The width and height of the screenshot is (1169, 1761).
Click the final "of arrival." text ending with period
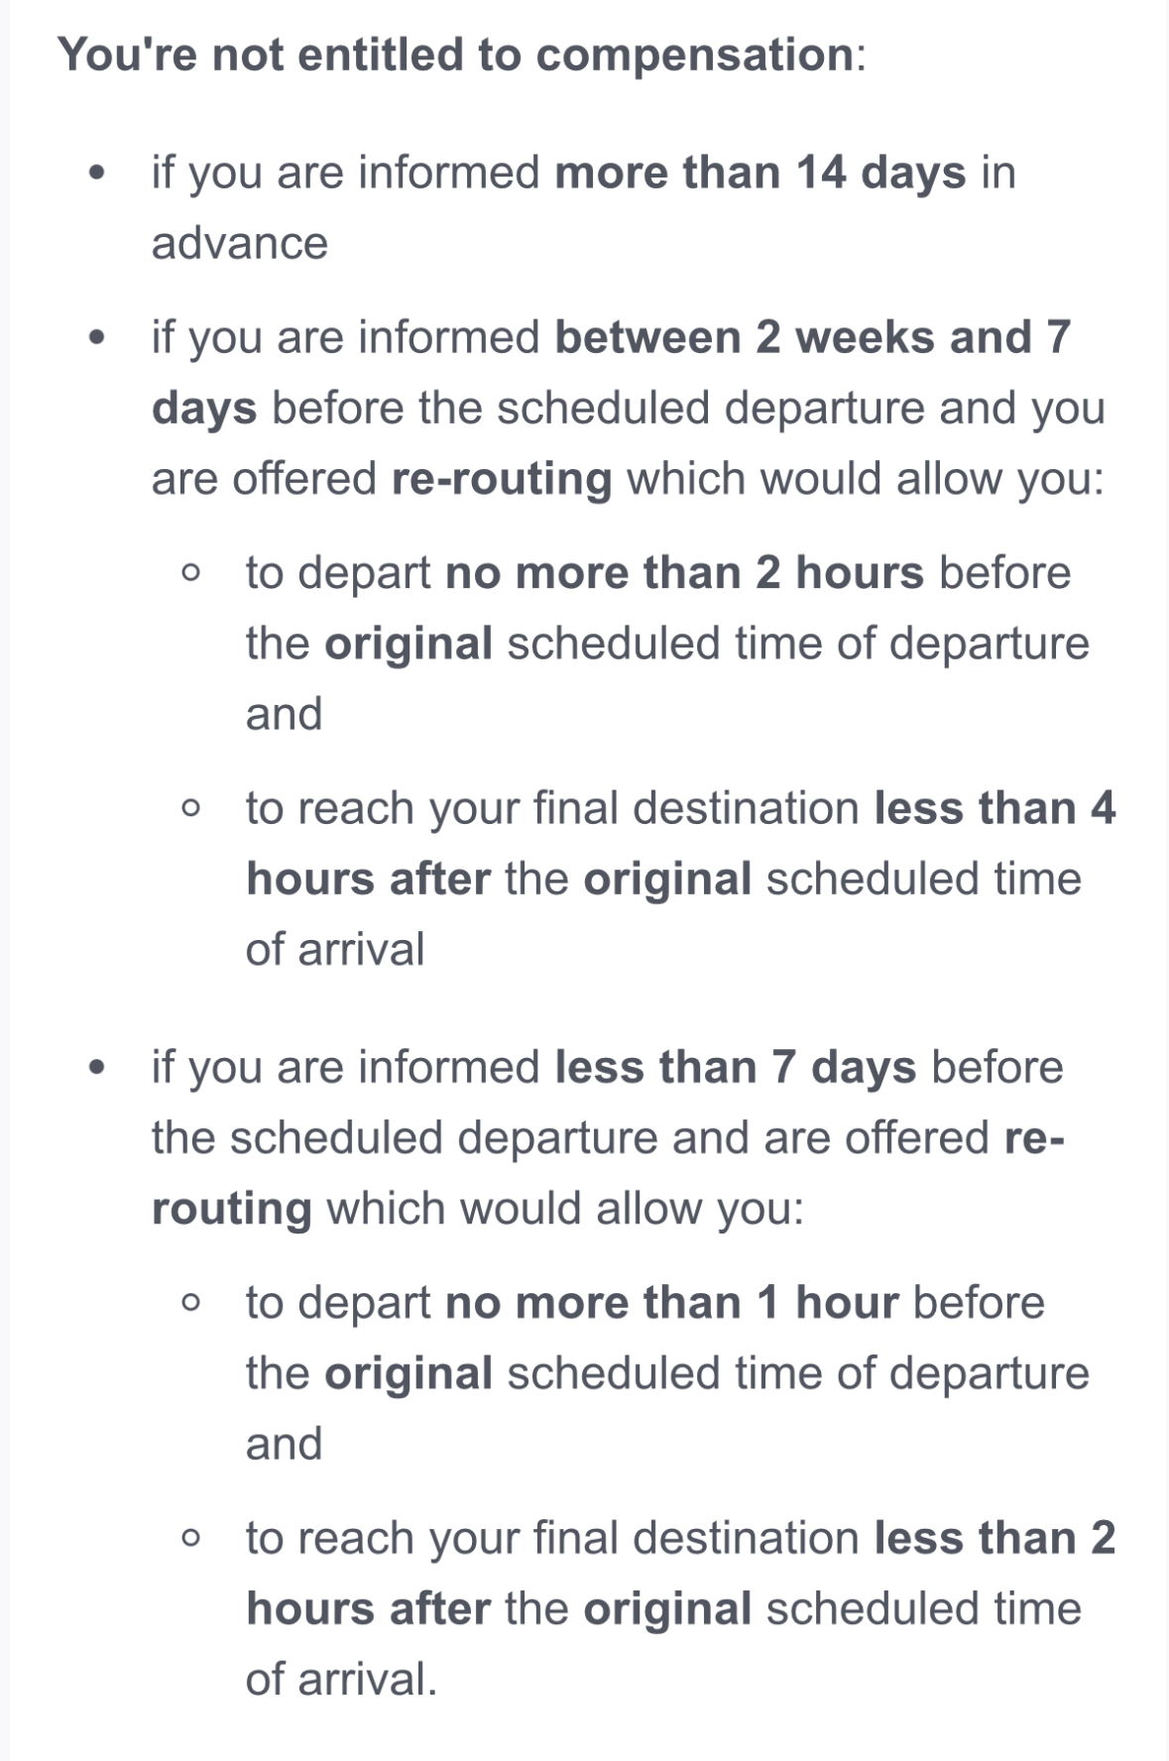[341, 1680]
